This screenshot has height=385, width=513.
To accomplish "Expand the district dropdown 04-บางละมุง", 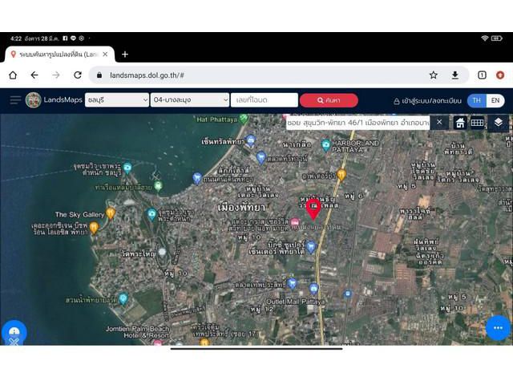I will click(190, 100).
